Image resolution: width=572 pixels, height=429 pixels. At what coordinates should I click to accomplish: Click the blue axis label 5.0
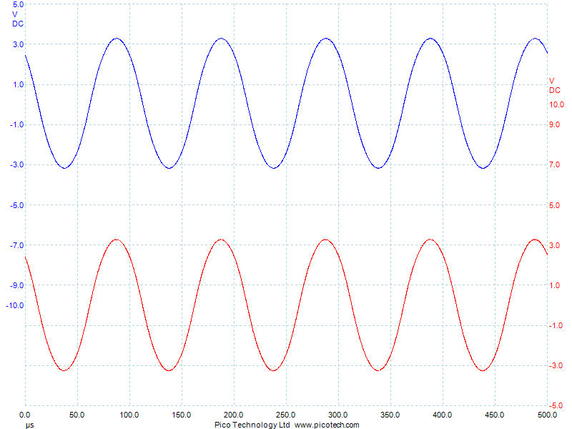tap(18, 4)
